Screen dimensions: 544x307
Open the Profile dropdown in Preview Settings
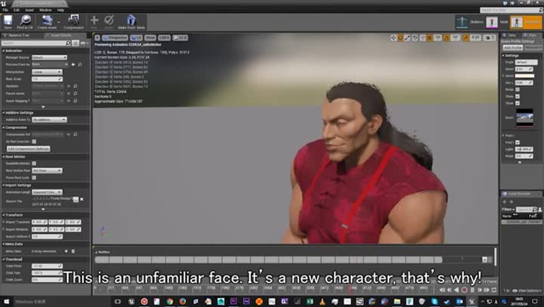[x=527, y=62]
